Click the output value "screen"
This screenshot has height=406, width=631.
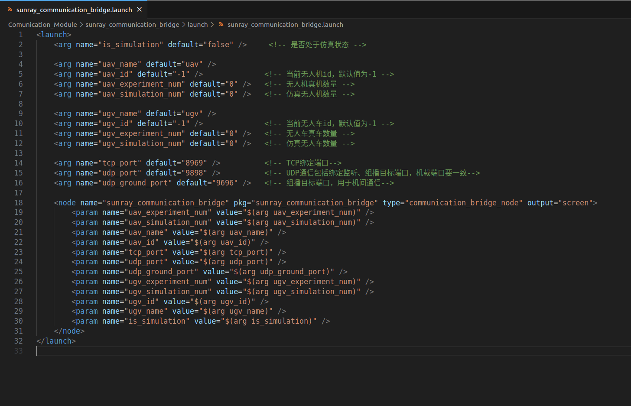576,203
